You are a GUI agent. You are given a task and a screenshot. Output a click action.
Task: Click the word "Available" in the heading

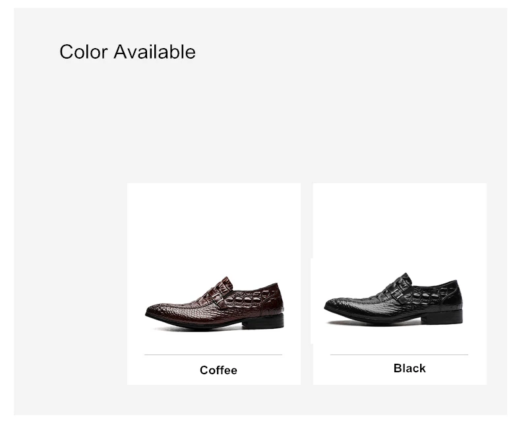pyautogui.click(x=154, y=51)
